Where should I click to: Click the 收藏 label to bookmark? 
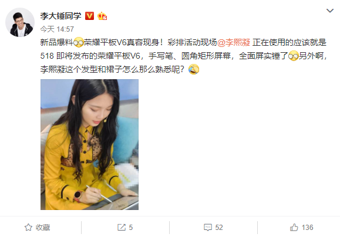pos(43,228)
